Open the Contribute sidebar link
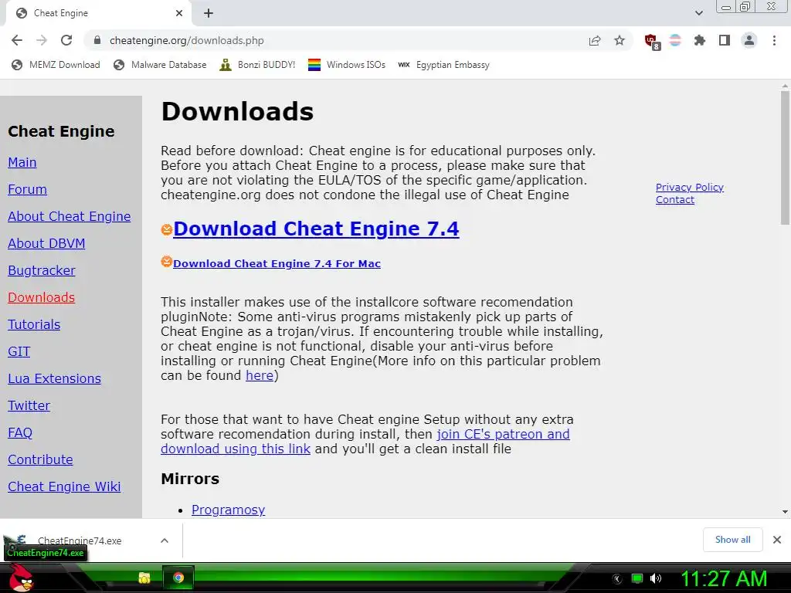The image size is (791, 593). [40, 460]
